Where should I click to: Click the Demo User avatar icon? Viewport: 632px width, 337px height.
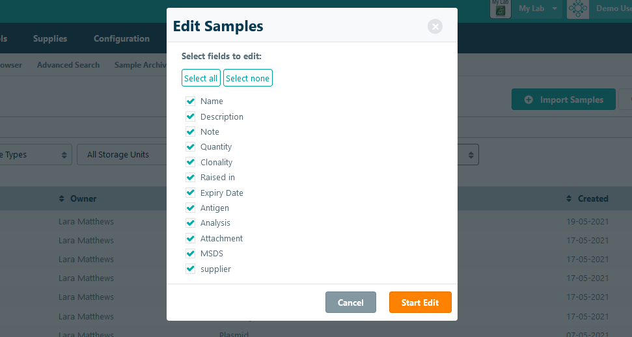pyautogui.click(x=578, y=9)
